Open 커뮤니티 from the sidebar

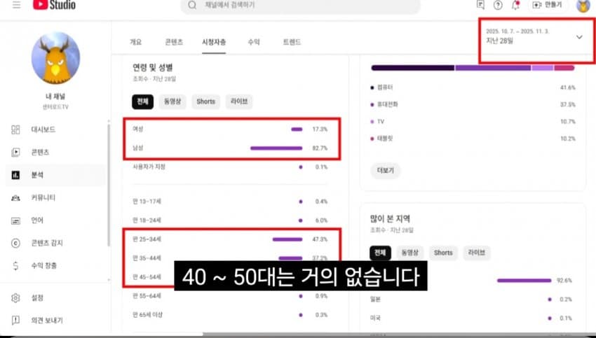(x=43, y=198)
